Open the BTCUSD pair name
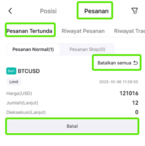 (29, 71)
